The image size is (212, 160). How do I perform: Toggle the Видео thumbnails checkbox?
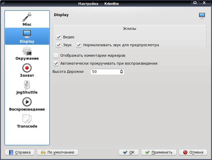[59, 37]
